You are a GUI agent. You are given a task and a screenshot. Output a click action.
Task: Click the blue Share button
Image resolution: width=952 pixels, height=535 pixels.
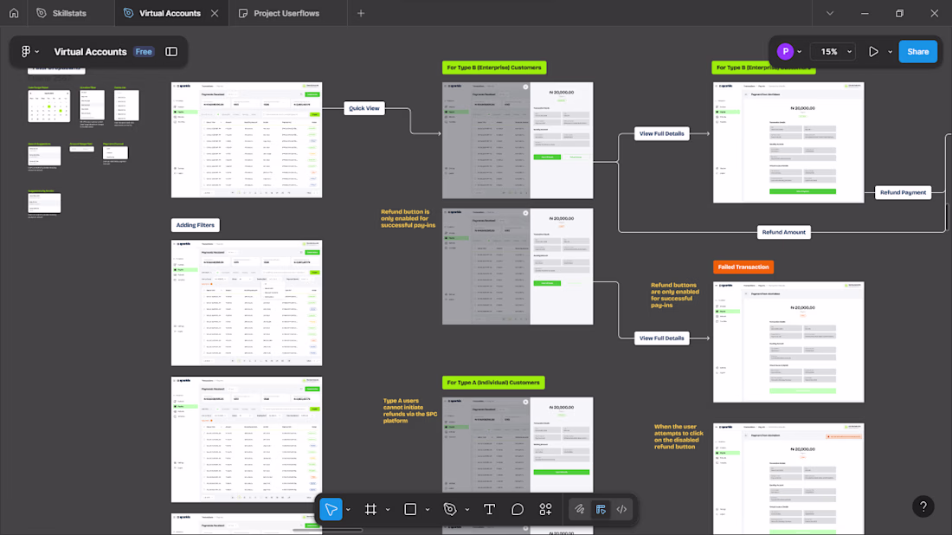tap(917, 52)
